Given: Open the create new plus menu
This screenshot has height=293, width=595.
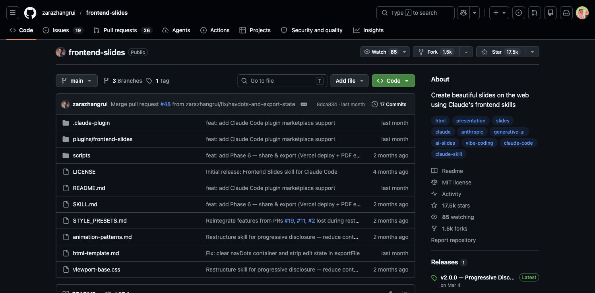Looking at the screenshot, I should [499, 13].
